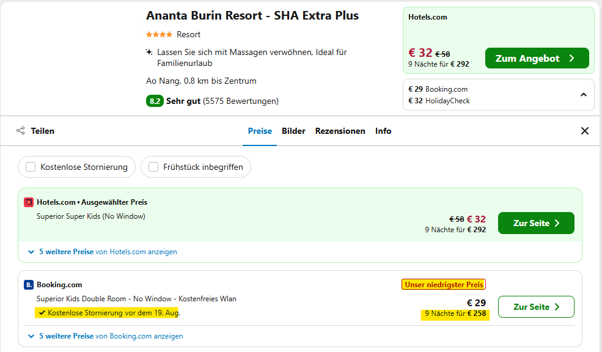Click the Zum Angebot green button

[x=537, y=58]
